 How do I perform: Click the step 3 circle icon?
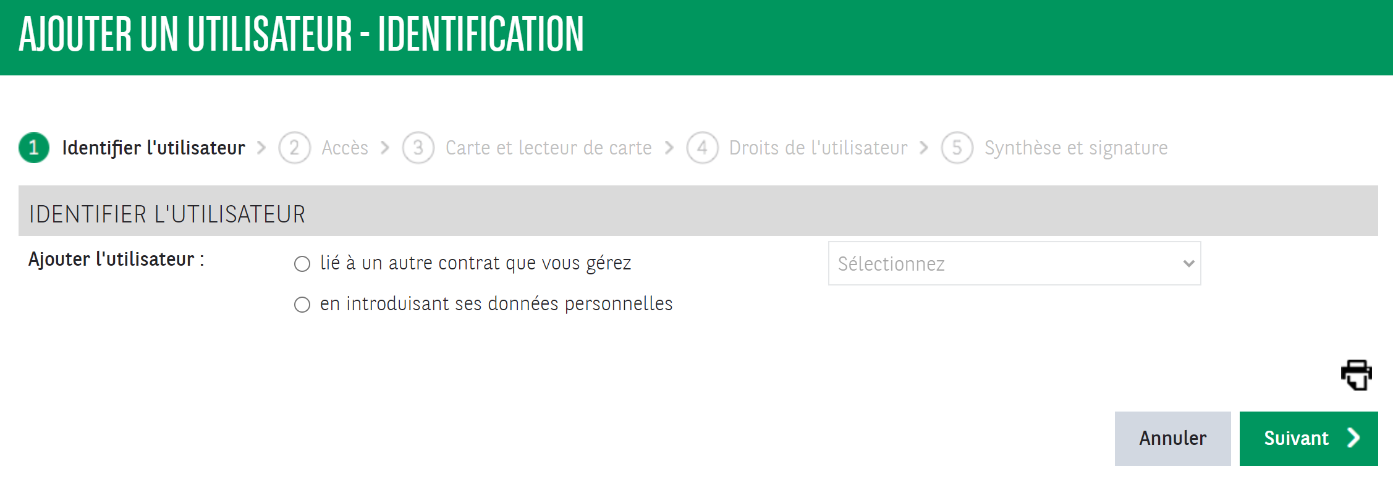(x=418, y=148)
